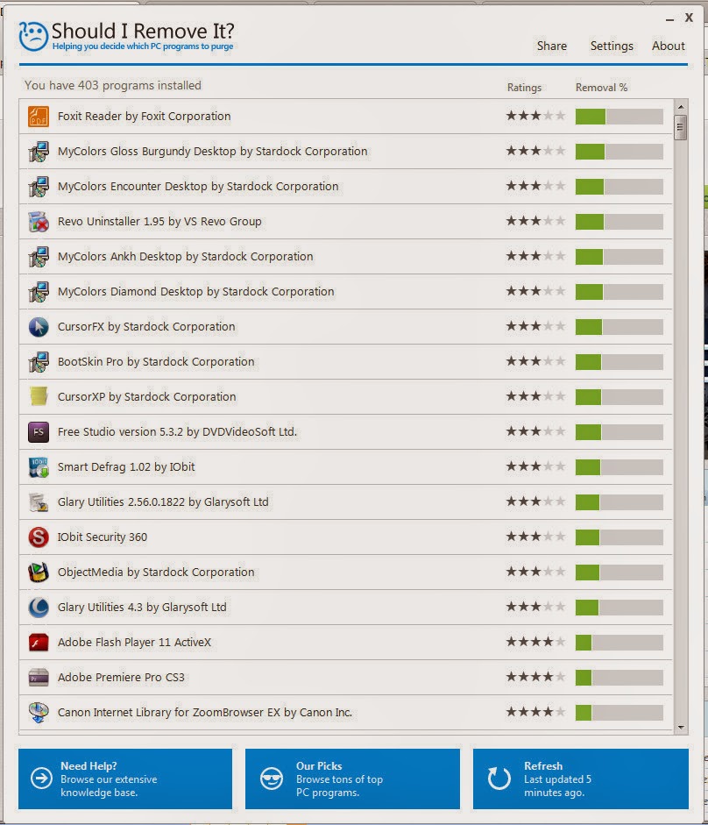Click 'You have 403 programs installed' text
Viewport: 708px width, 825px height.
pyautogui.click(x=112, y=85)
